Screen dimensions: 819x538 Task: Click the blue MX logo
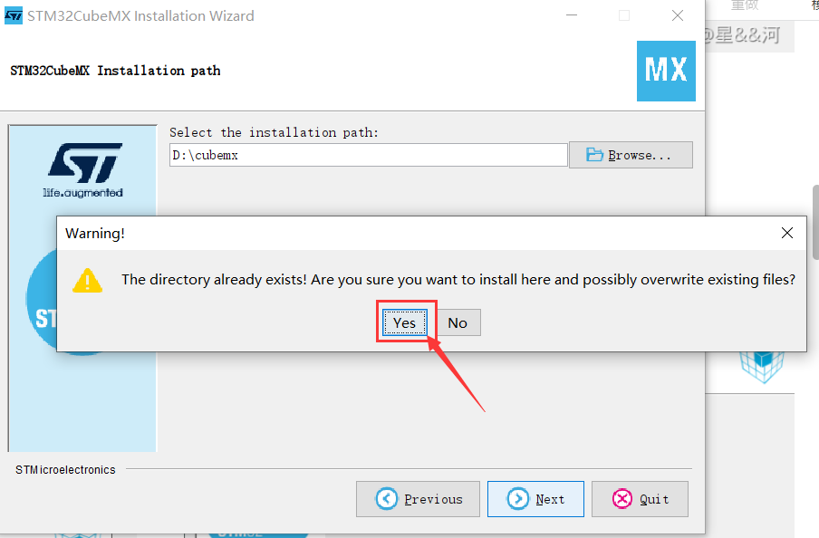point(666,71)
